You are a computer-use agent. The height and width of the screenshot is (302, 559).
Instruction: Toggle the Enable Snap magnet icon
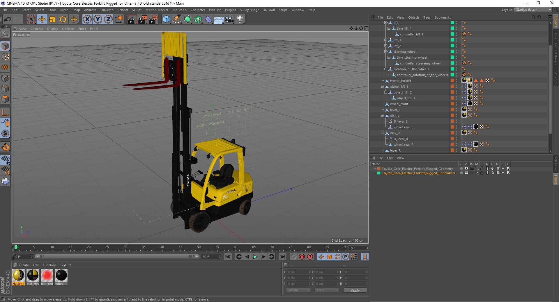tap(5, 147)
